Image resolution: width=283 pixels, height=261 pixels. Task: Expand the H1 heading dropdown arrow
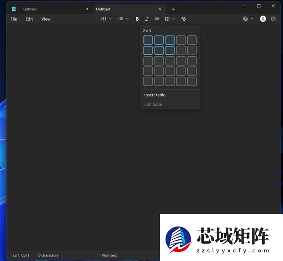(x=110, y=19)
